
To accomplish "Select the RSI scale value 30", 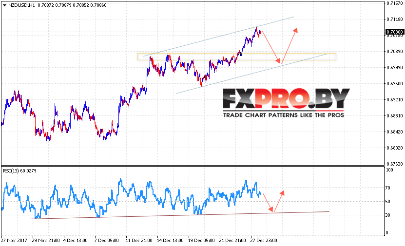I will coord(388,215).
